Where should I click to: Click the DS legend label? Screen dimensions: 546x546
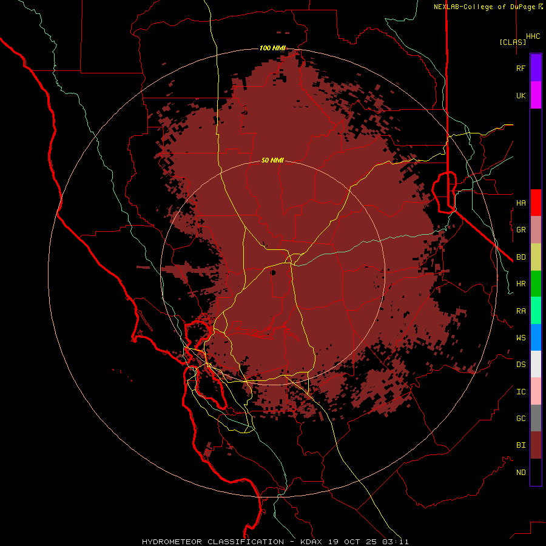click(x=521, y=365)
